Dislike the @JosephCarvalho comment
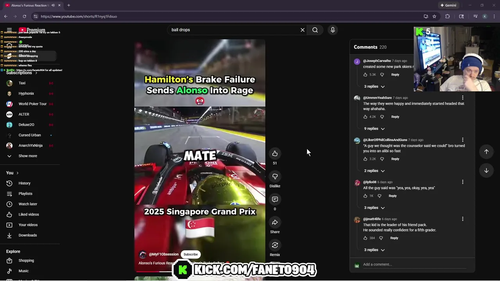The height and width of the screenshot is (281, 500). click(382, 75)
